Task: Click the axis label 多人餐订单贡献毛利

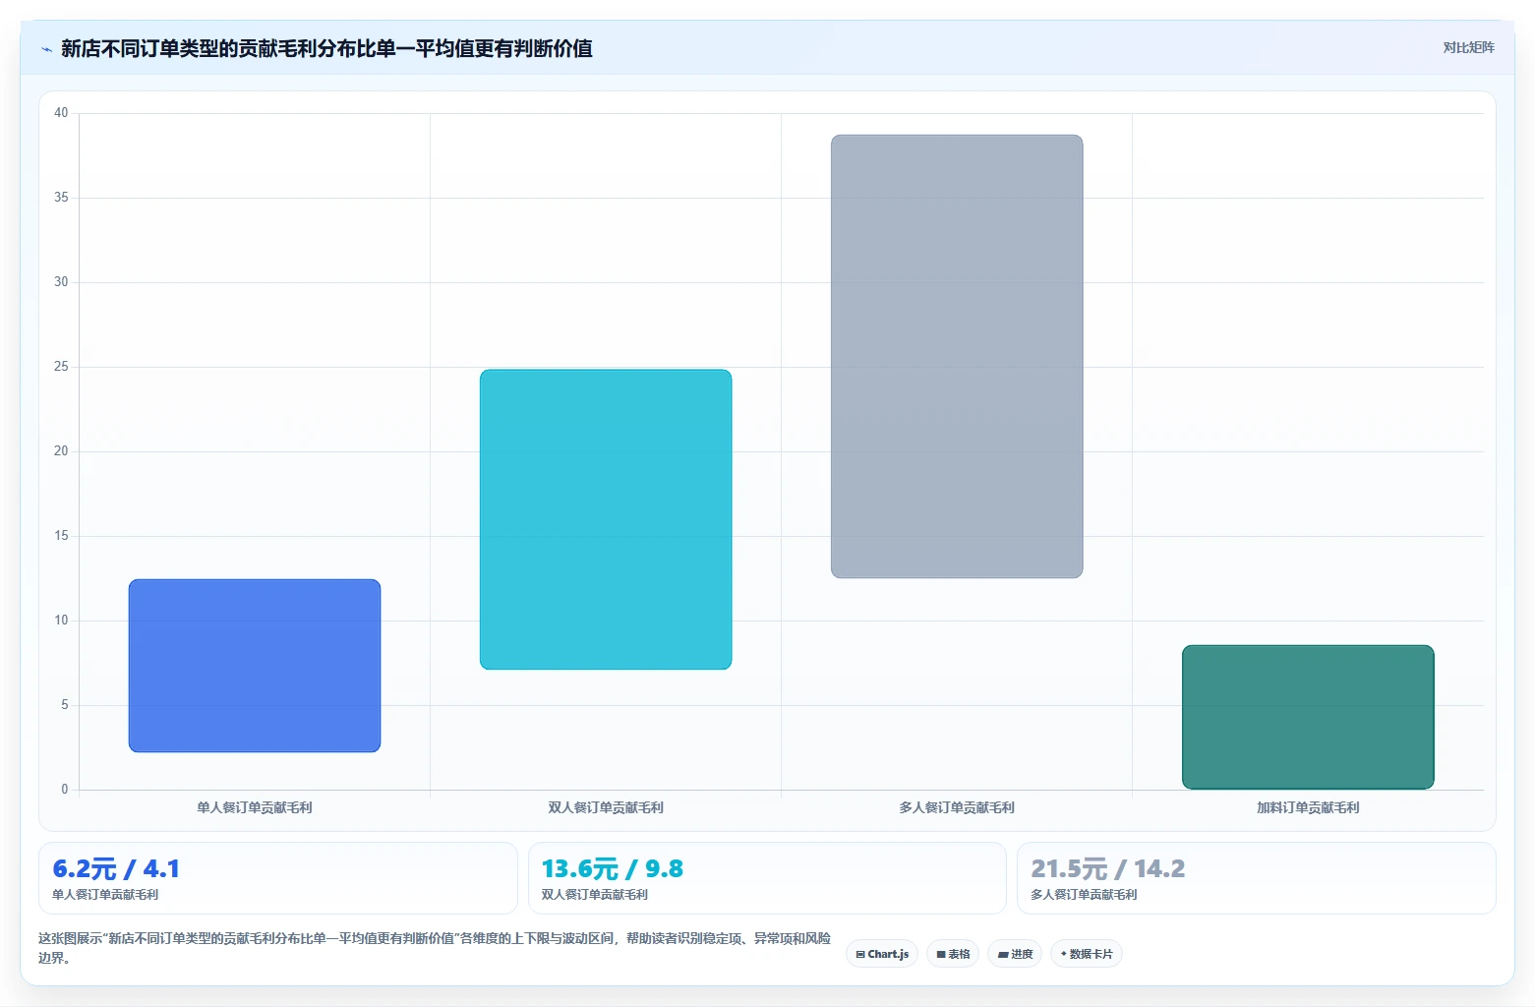Action: click(x=957, y=807)
